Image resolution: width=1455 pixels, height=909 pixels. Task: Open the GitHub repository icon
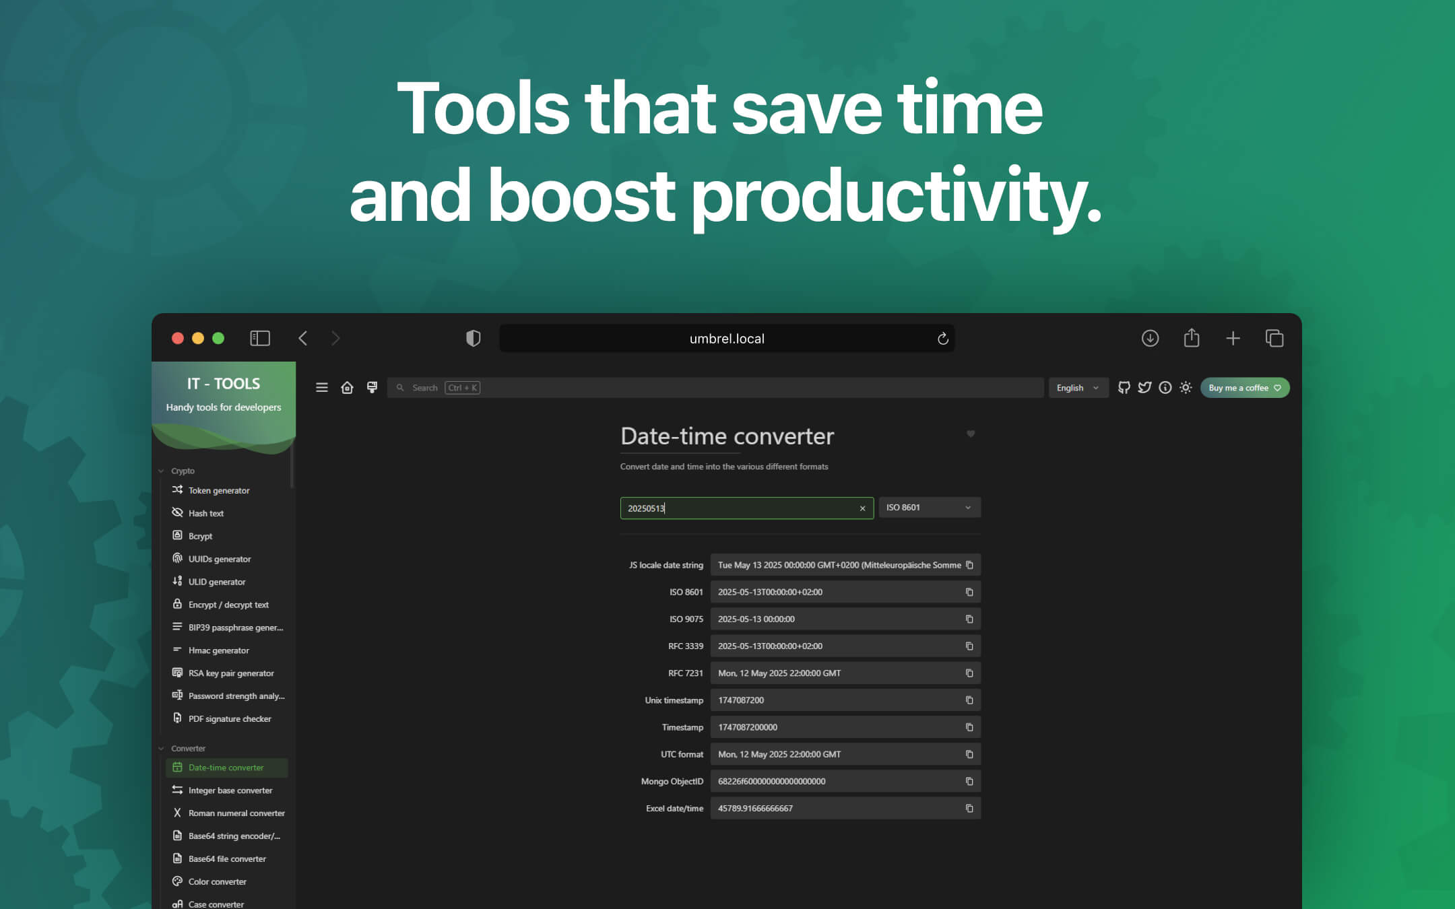coord(1124,387)
